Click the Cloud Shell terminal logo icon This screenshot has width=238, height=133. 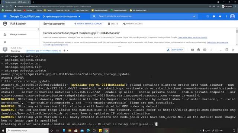point(5,50)
